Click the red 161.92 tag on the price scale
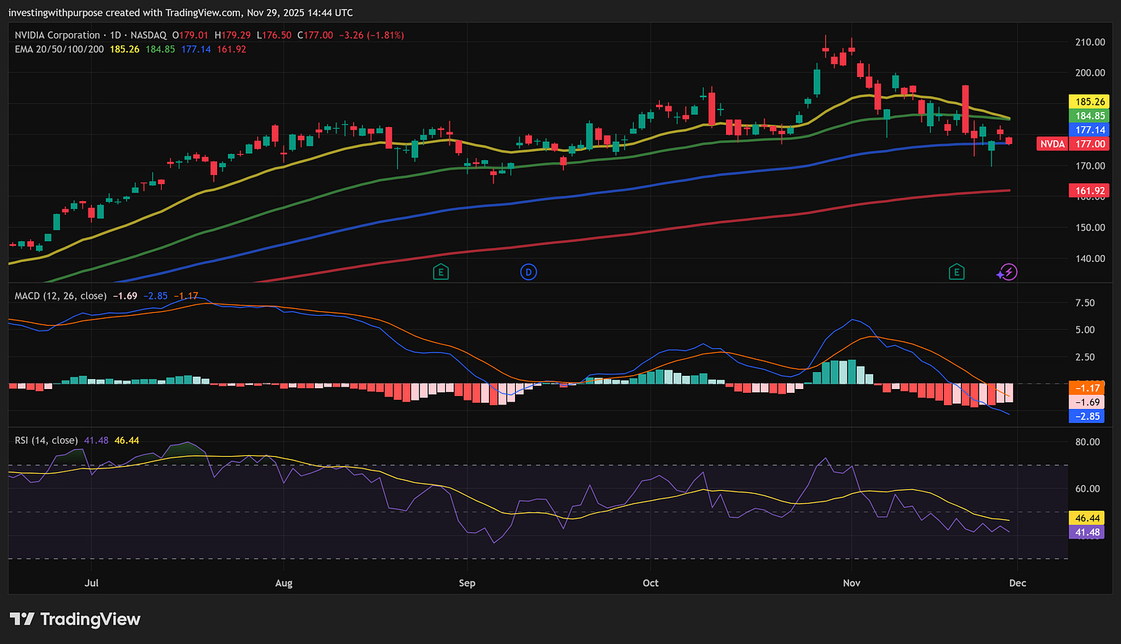 pyautogui.click(x=1088, y=190)
